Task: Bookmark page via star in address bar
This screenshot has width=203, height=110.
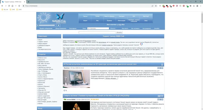Action: pyautogui.click(x=156, y=6)
